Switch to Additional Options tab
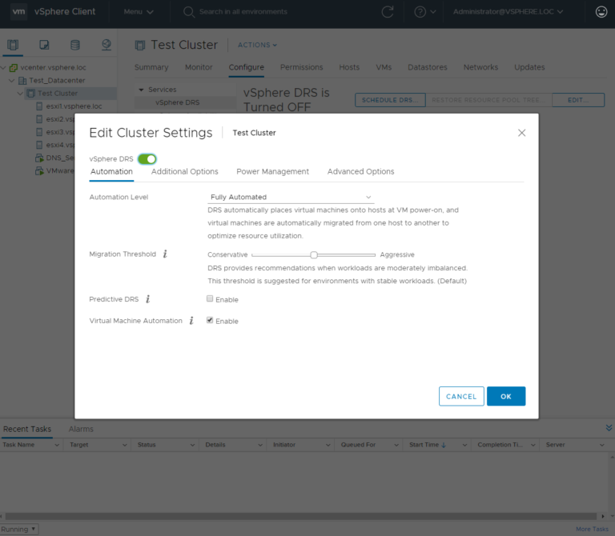 185,172
